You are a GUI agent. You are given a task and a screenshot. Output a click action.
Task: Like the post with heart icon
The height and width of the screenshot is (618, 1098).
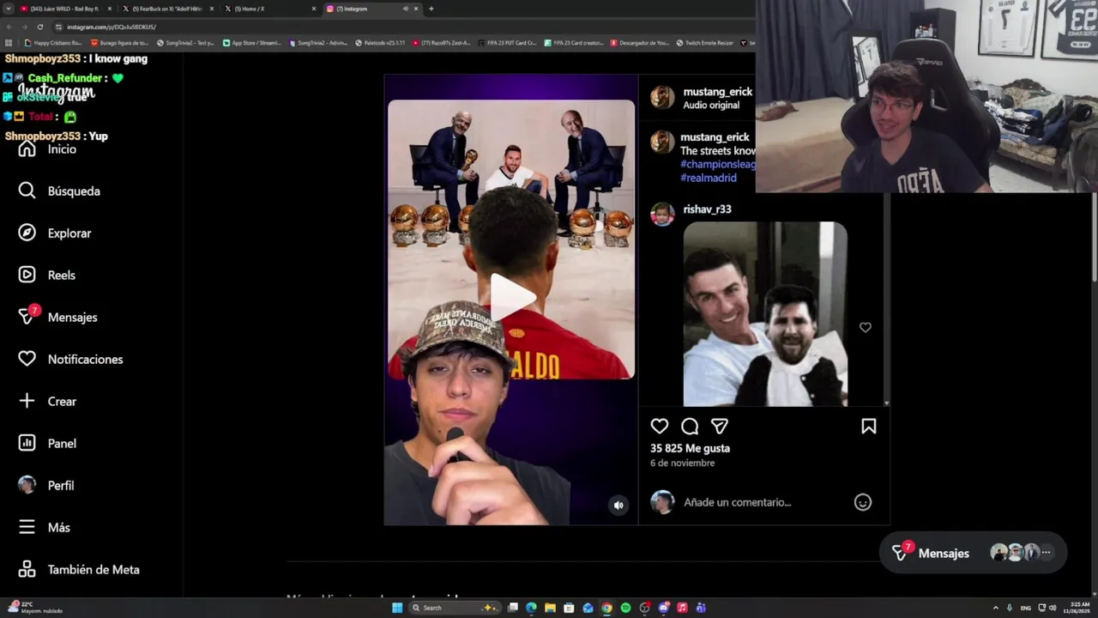[659, 426]
